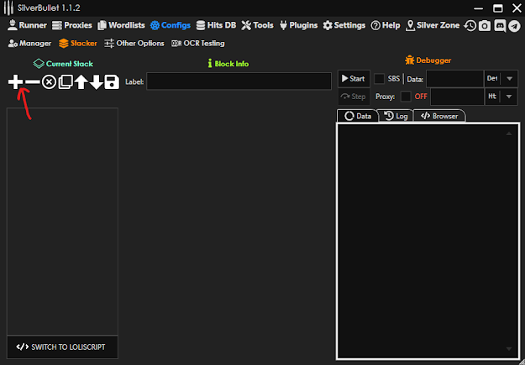
Task: Close the SilverBullet window
Action: 517,8
